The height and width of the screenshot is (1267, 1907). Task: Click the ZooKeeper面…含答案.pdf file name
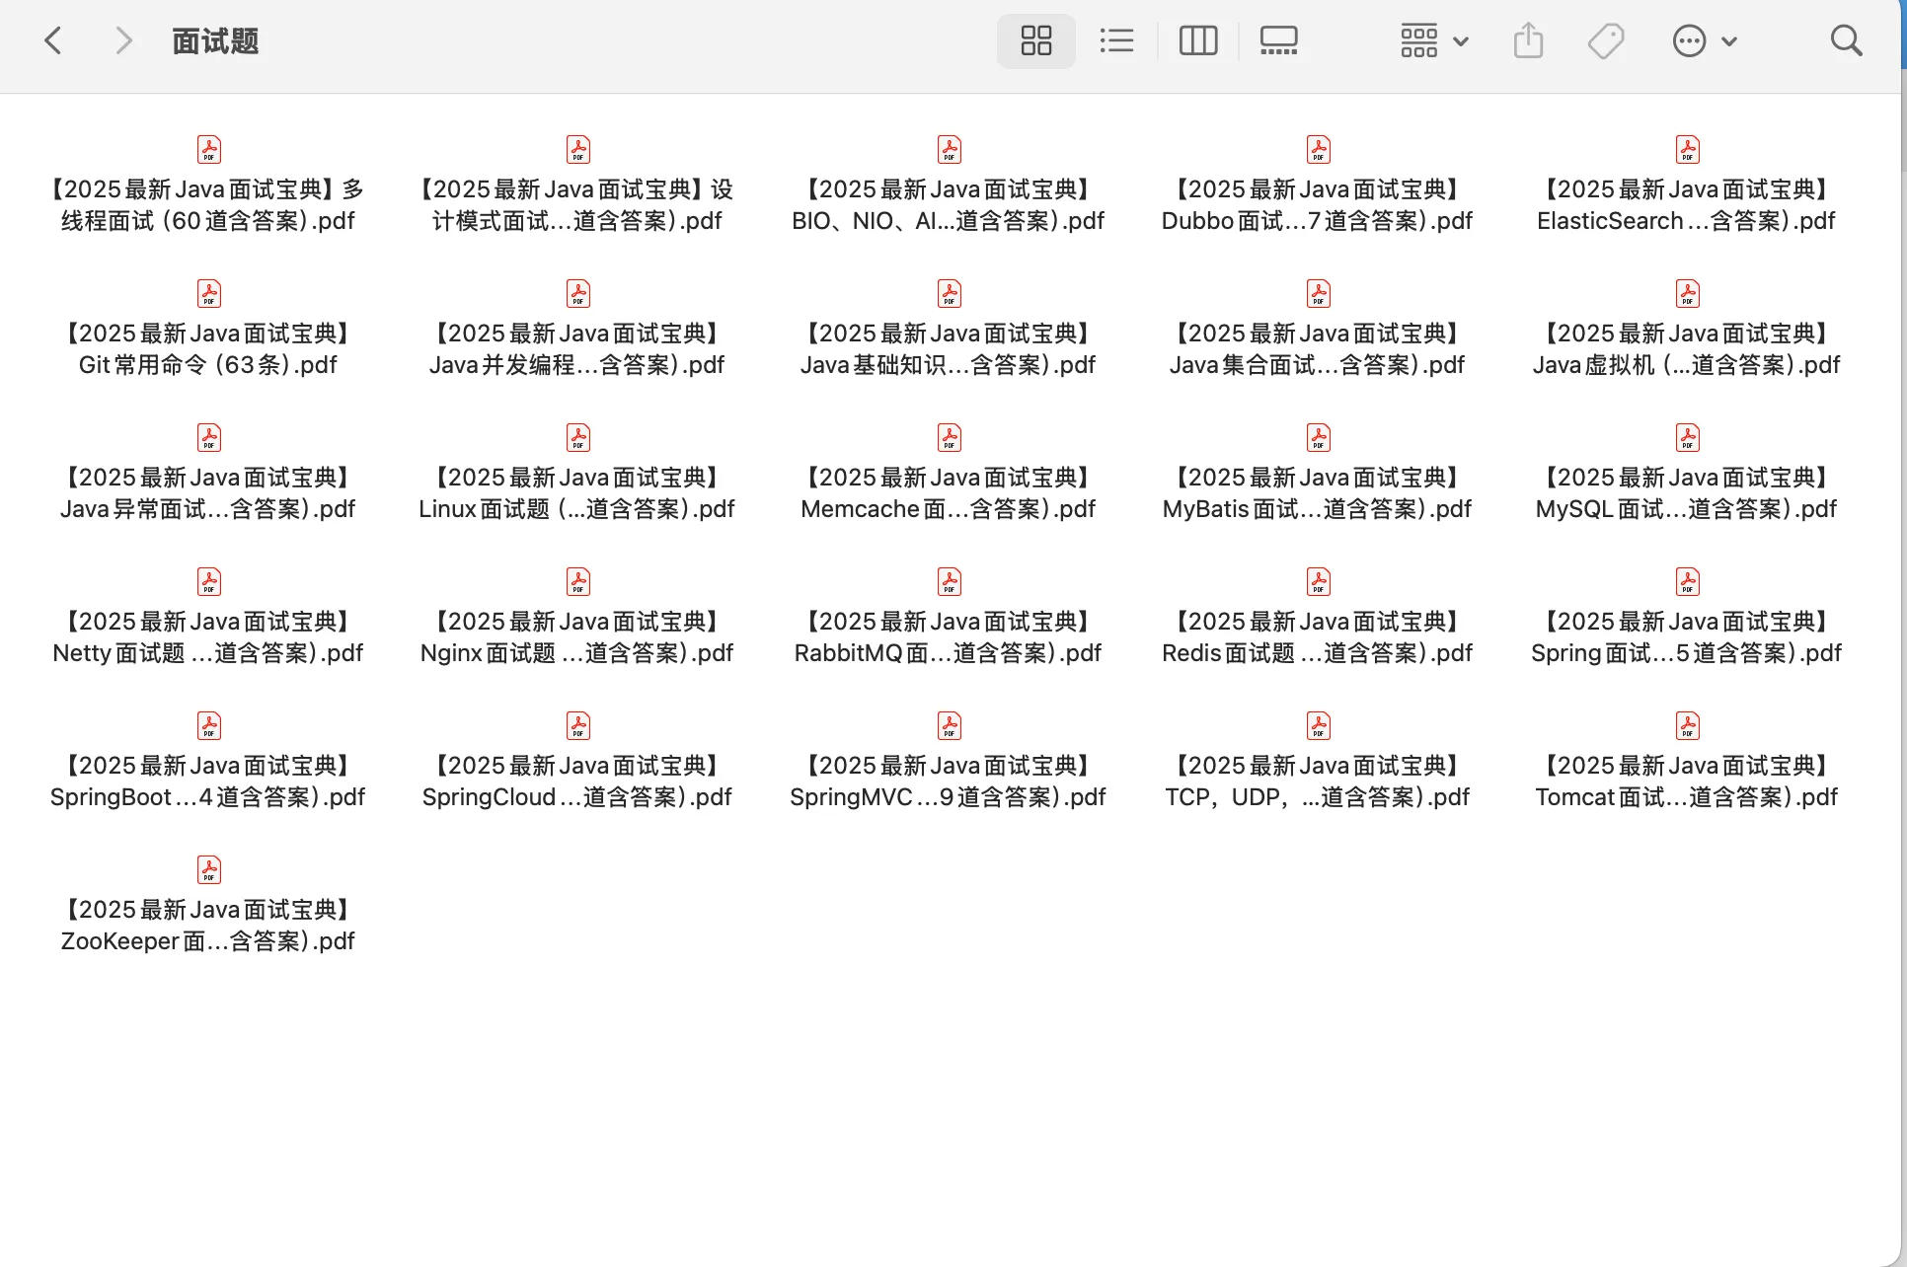pos(208,925)
